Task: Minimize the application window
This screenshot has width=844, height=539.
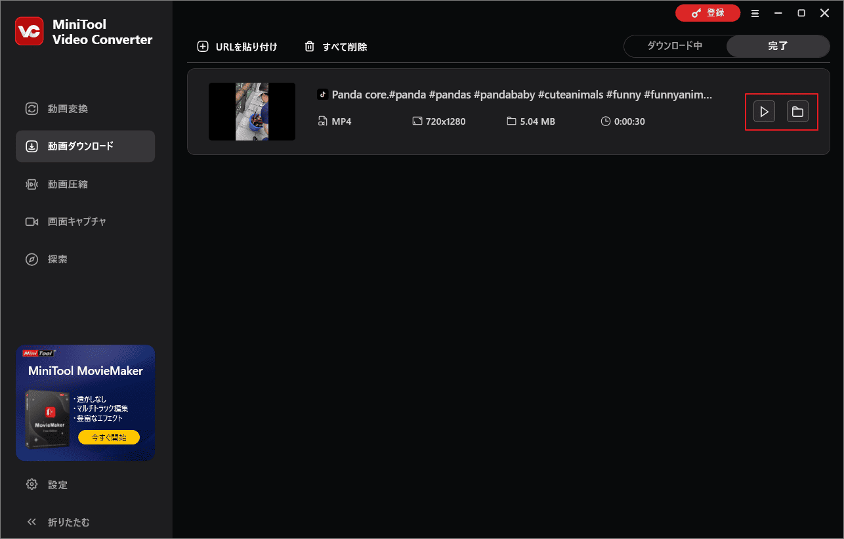Action: coord(778,13)
